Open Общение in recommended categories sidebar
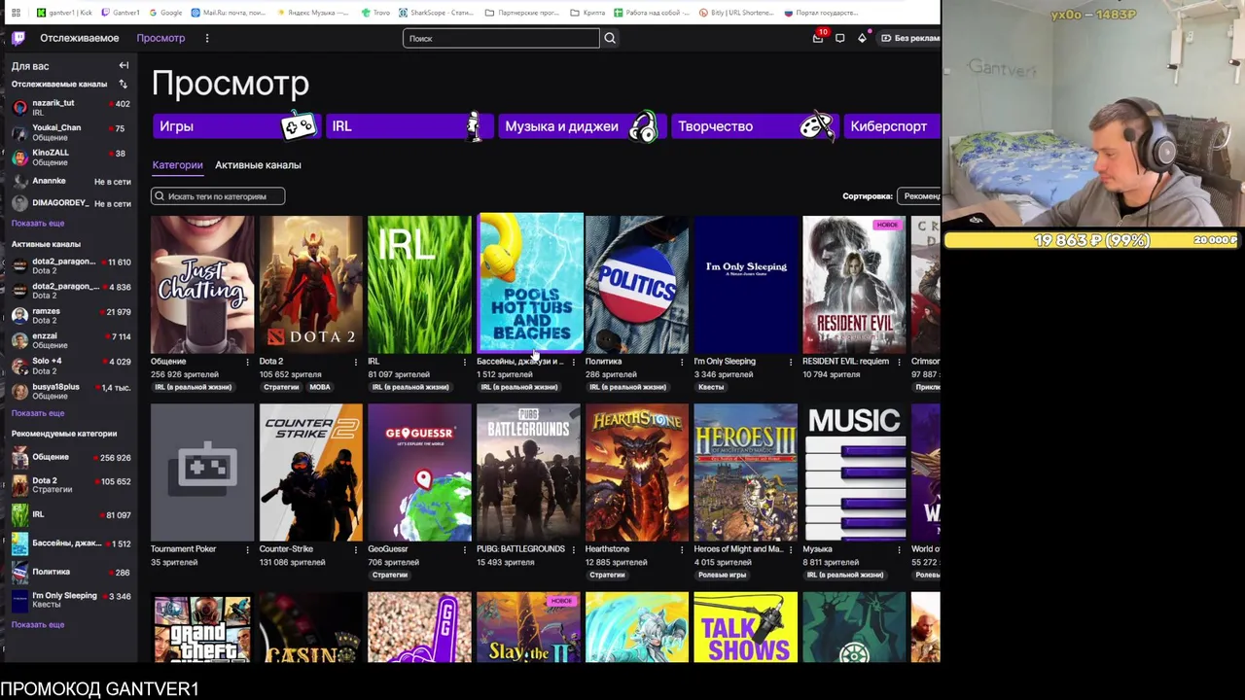 coord(68,457)
